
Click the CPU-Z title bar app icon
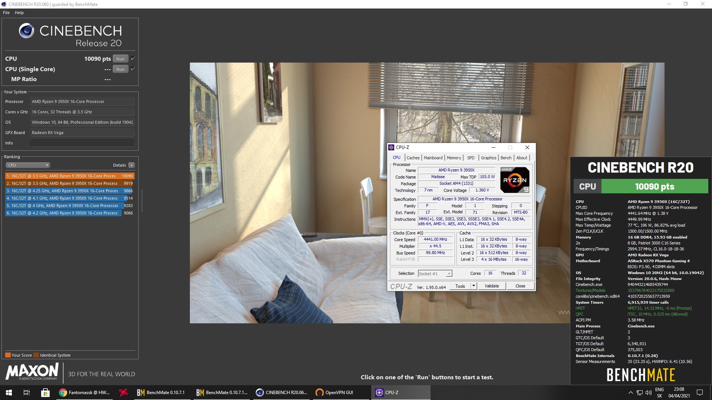391,147
